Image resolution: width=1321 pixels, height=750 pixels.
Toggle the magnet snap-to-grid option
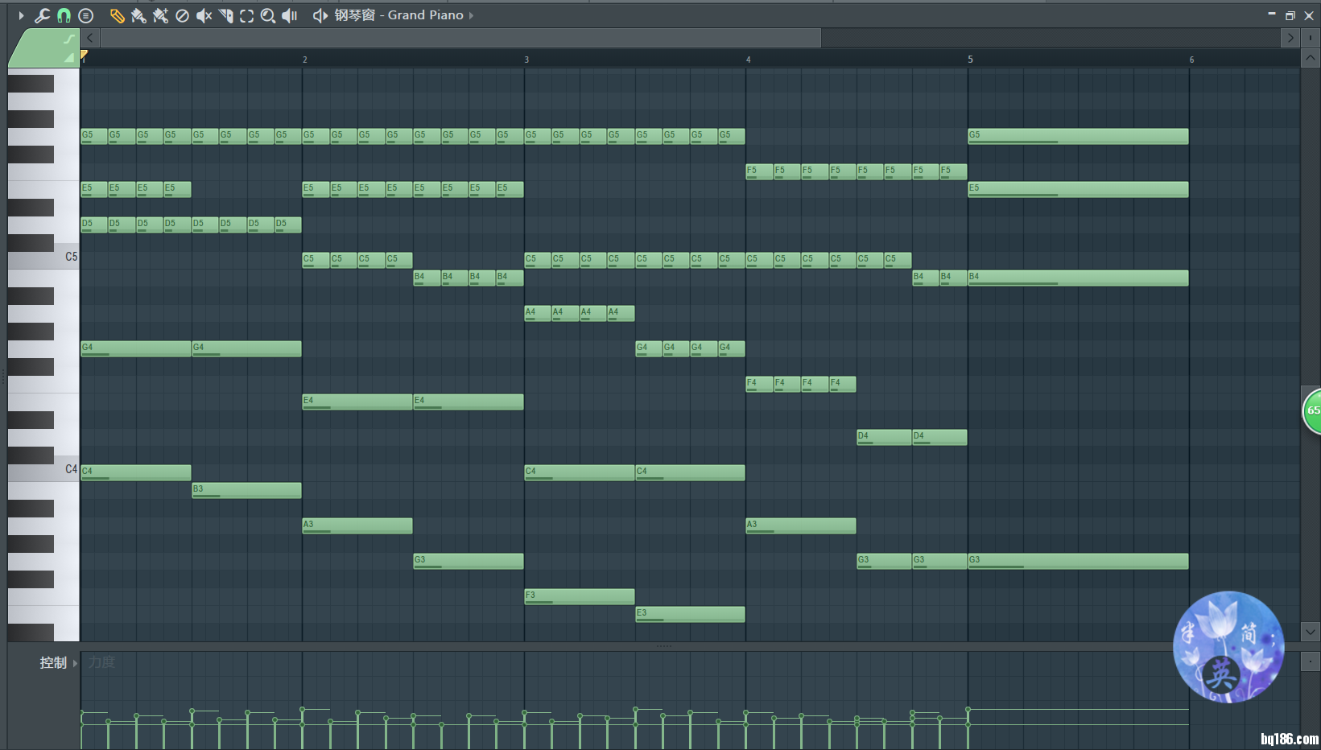64,15
